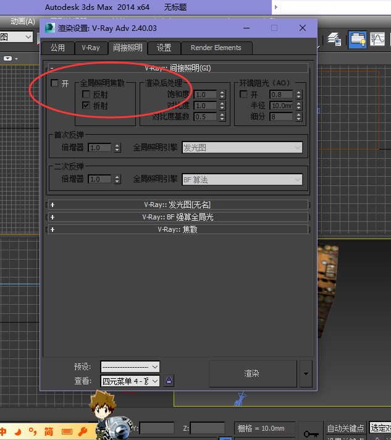Viewport: 391px width, 440px height.
Task: Open the small viewport label dropdown at left
Action: [11, 58]
